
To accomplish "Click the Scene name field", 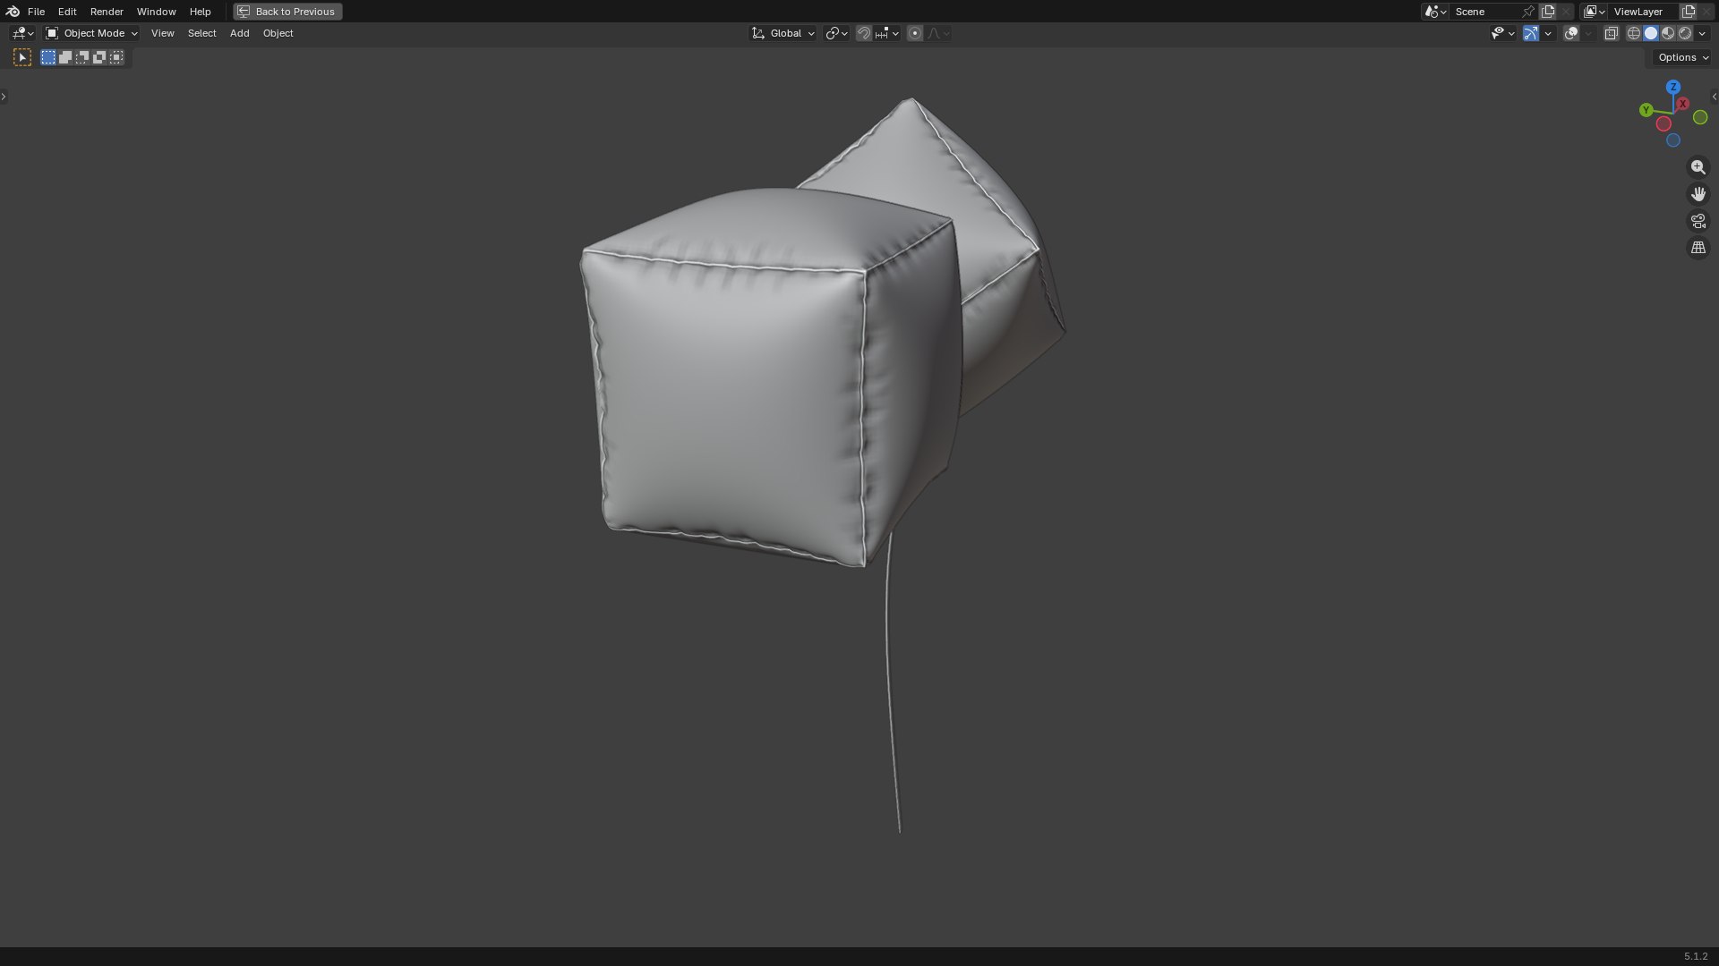I will pos(1484,12).
